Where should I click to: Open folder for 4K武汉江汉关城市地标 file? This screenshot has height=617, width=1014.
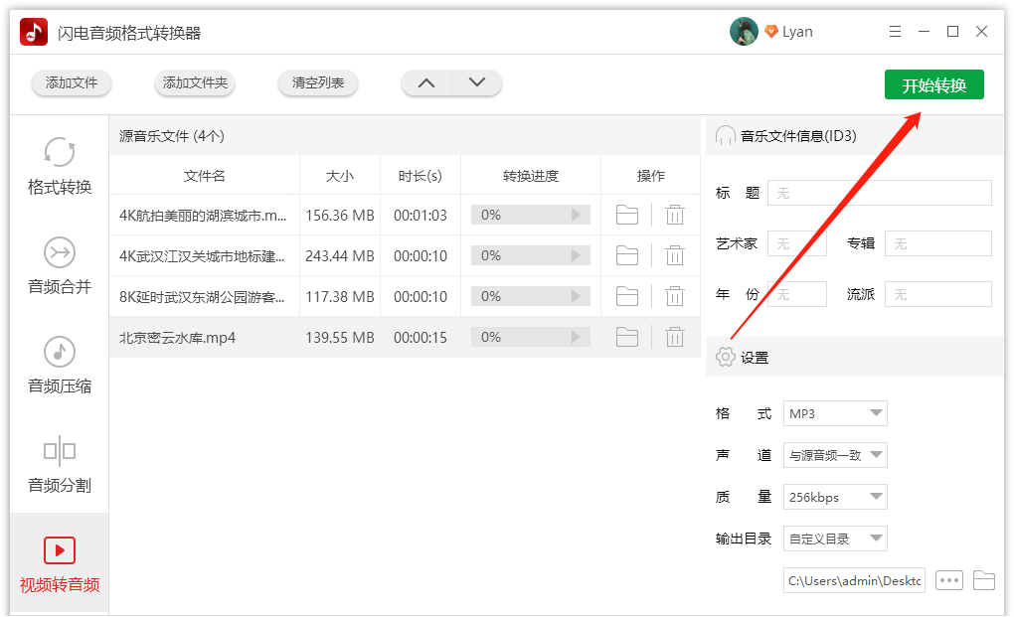coord(626,256)
